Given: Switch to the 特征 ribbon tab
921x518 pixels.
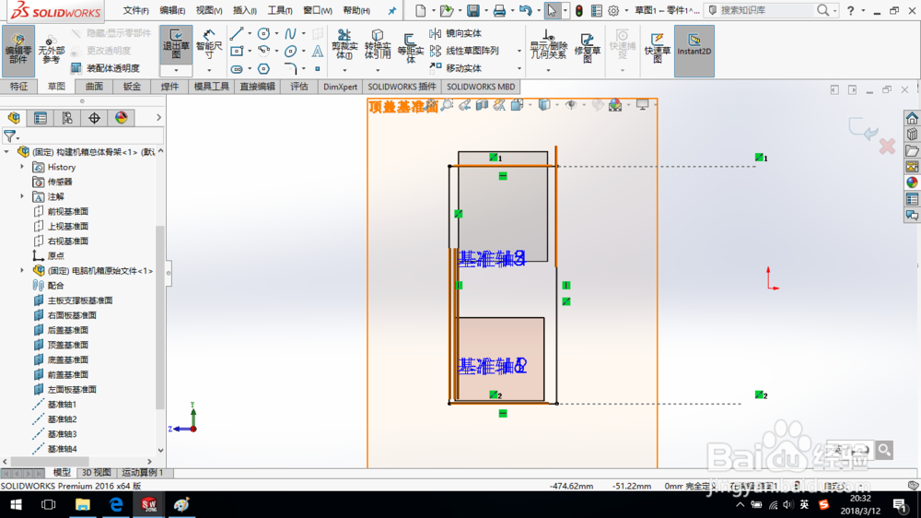Looking at the screenshot, I should tap(18, 87).
